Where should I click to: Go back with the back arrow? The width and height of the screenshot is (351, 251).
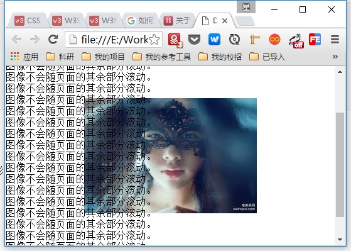pyautogui.click(x=16, y=40)
